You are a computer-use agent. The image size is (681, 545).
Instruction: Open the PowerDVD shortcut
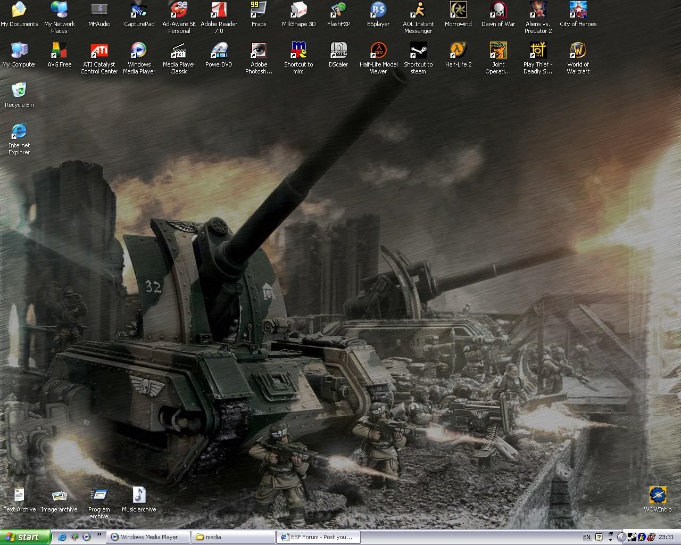pyautogui.click(x=219, y=55)
